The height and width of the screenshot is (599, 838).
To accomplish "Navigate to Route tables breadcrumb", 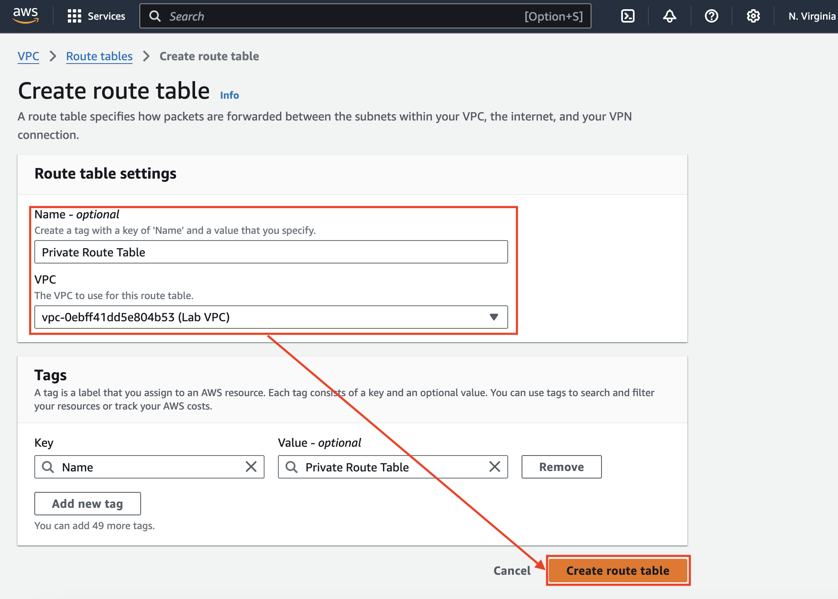I will [x=99, y=56].
